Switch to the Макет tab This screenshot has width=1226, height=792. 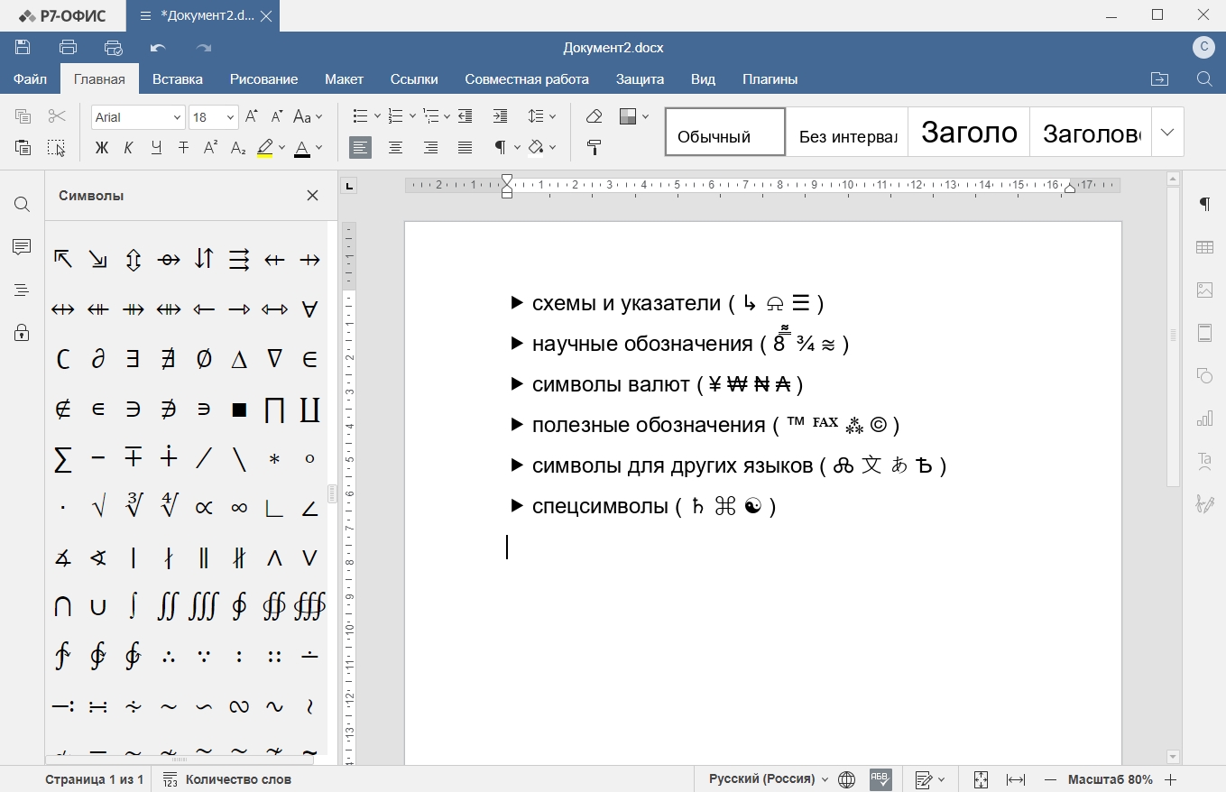tap(344, 79)
